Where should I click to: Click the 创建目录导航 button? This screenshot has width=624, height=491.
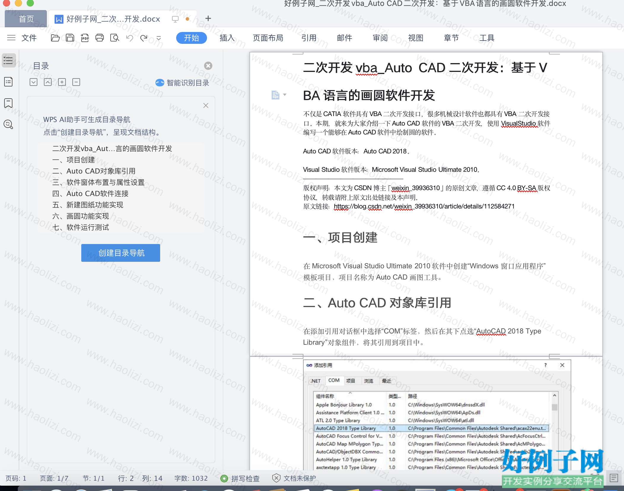(x=121, y=253)
